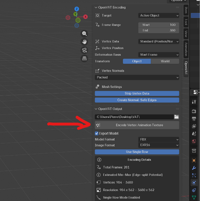Image resolution: width=200 pixels, height=201 pixels.
Task: Click the Strip Vertex Data button
Action: tap(137, 93)
